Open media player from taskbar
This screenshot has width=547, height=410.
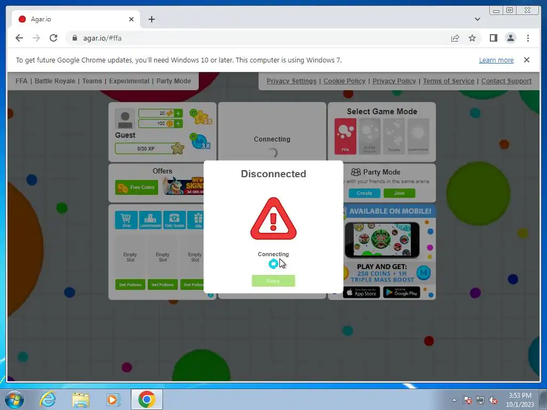tap(113, 399)
